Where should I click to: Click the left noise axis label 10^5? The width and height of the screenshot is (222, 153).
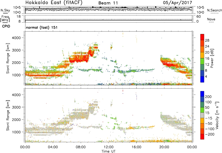click(17, 7)
